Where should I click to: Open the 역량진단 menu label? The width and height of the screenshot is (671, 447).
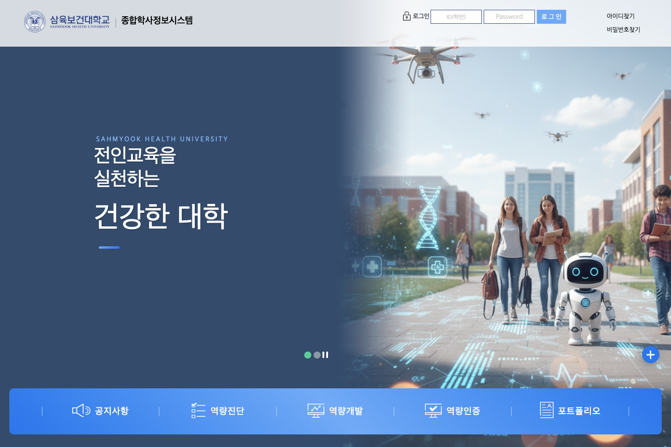point(227,411)
